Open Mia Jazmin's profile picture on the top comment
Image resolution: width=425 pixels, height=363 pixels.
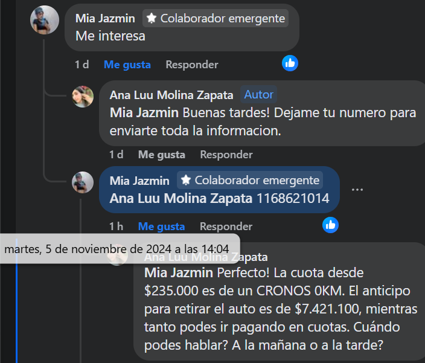point(45,20)
